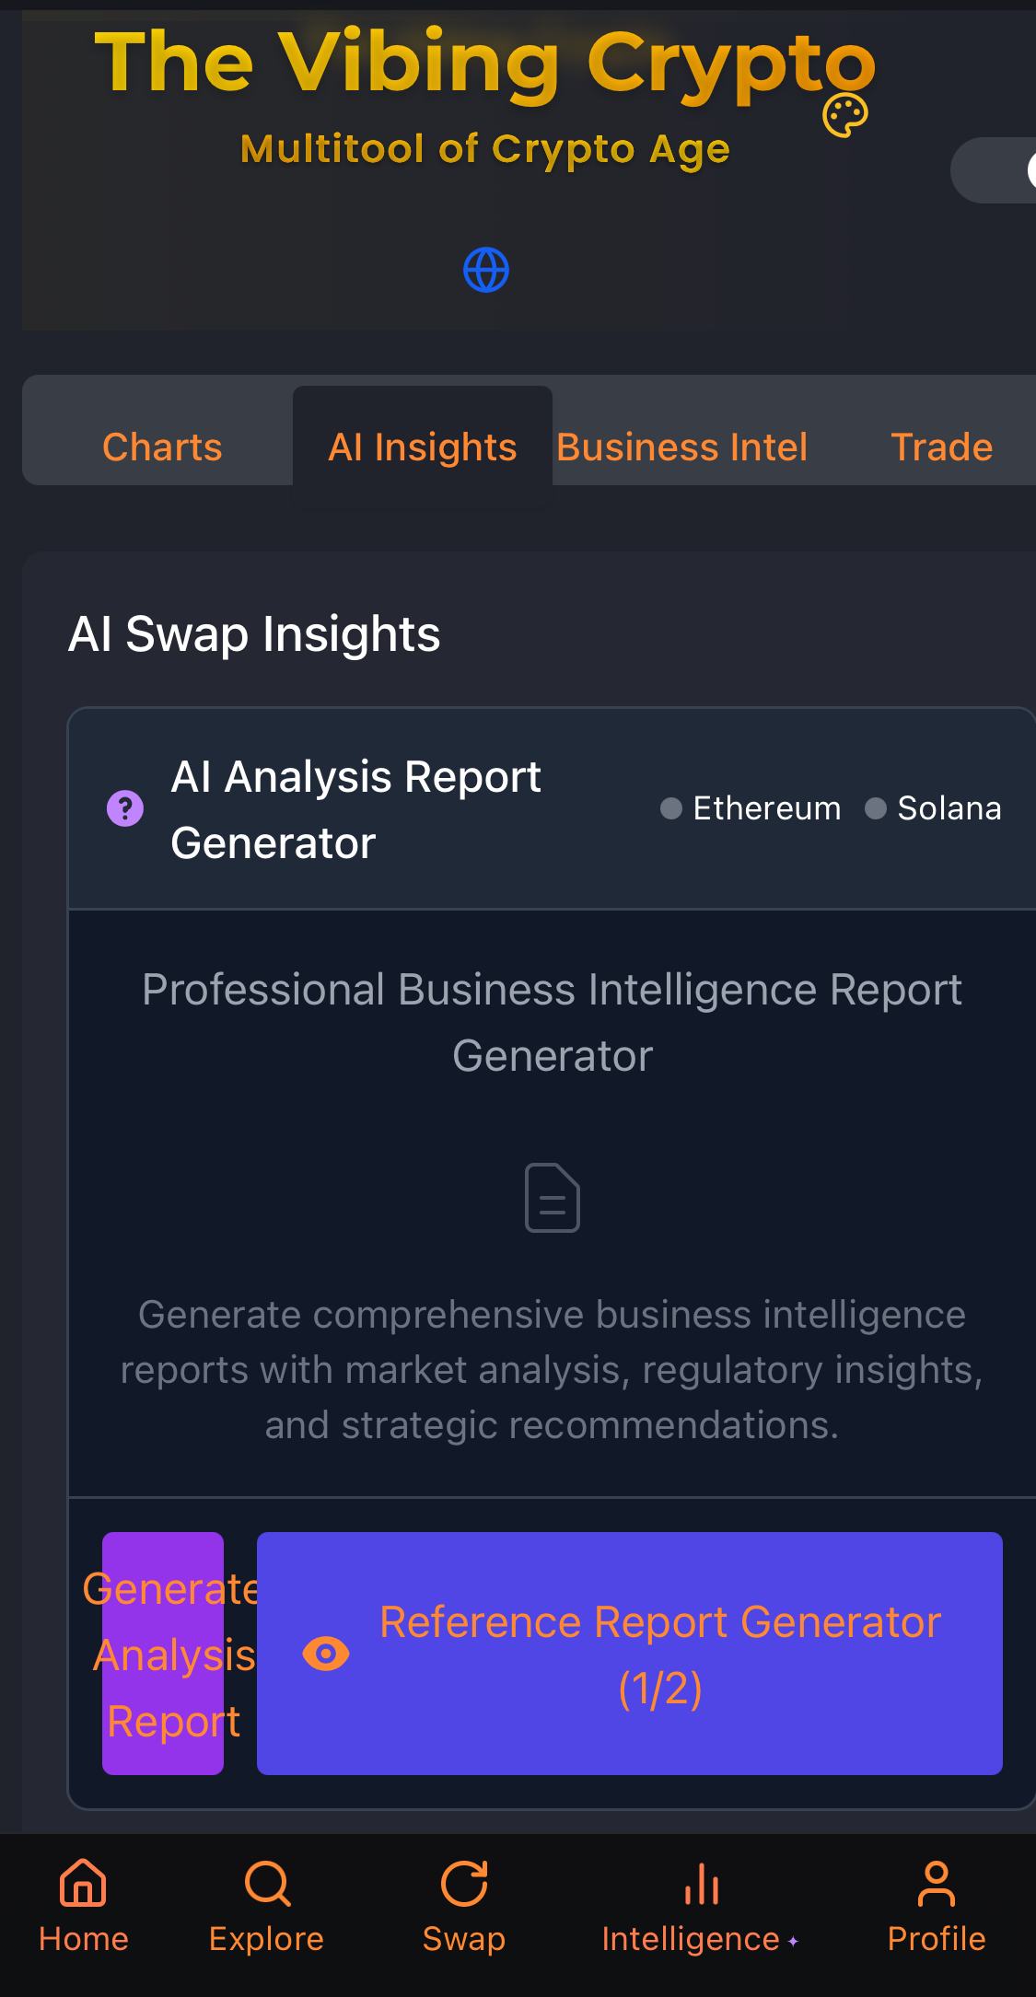Open Intelligence in bottom navigation
Image resolution: width=1036 pixels, height=1997 pixels.
[701, 1906]
